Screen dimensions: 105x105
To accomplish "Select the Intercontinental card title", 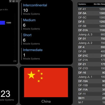I will tap(35, 5).
